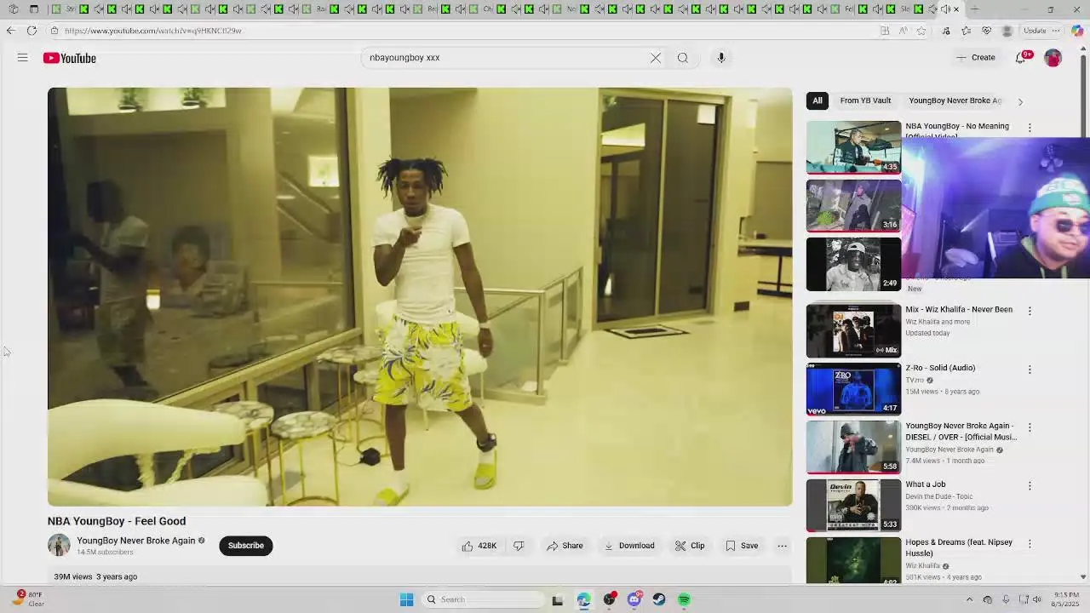Clear the search box with the X
Image resolution: width=1090 pixels, height=613 pixels.
click(656, 58)
